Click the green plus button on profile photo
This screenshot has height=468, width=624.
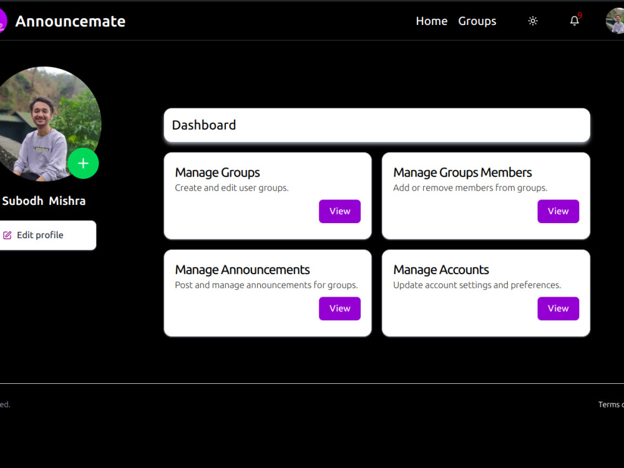coord(83,163)
